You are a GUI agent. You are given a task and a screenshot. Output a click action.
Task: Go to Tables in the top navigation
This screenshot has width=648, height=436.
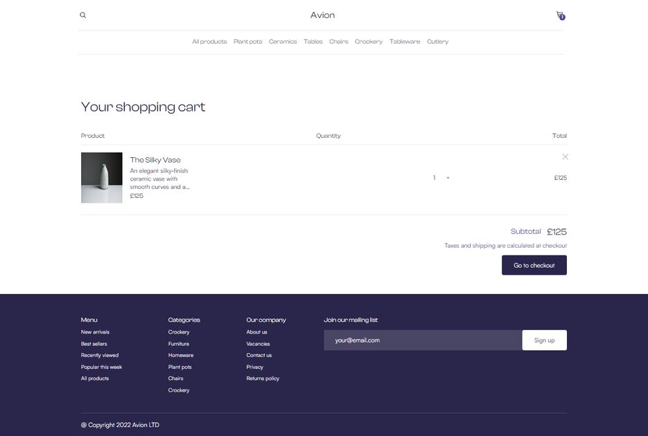point(313,42)
